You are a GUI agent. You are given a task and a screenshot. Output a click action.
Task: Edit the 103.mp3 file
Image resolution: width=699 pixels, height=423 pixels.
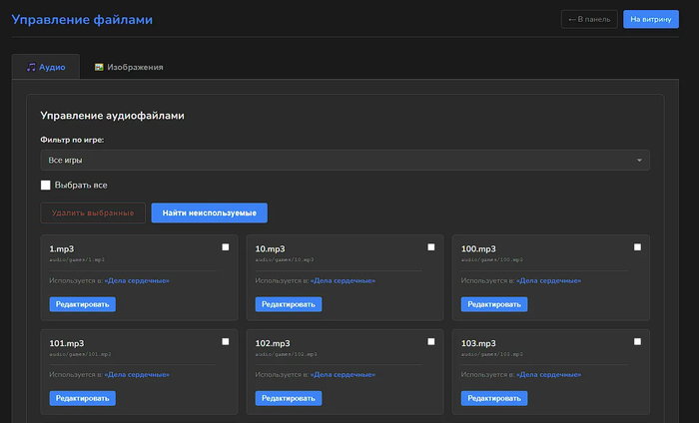coord(494,398)
